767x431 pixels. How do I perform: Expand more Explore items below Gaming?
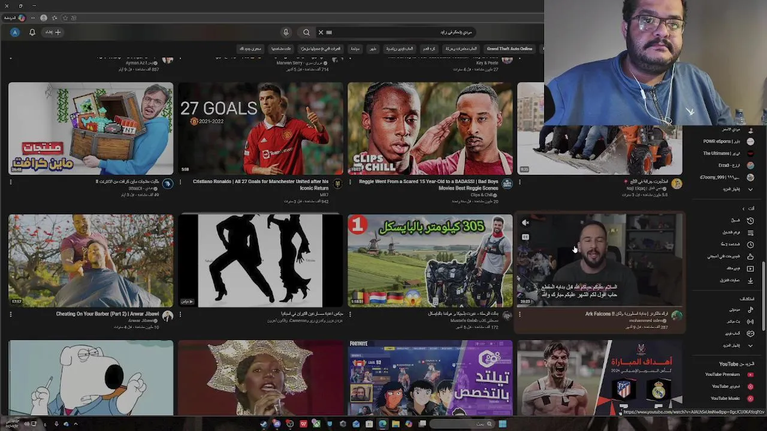(738, 345)
